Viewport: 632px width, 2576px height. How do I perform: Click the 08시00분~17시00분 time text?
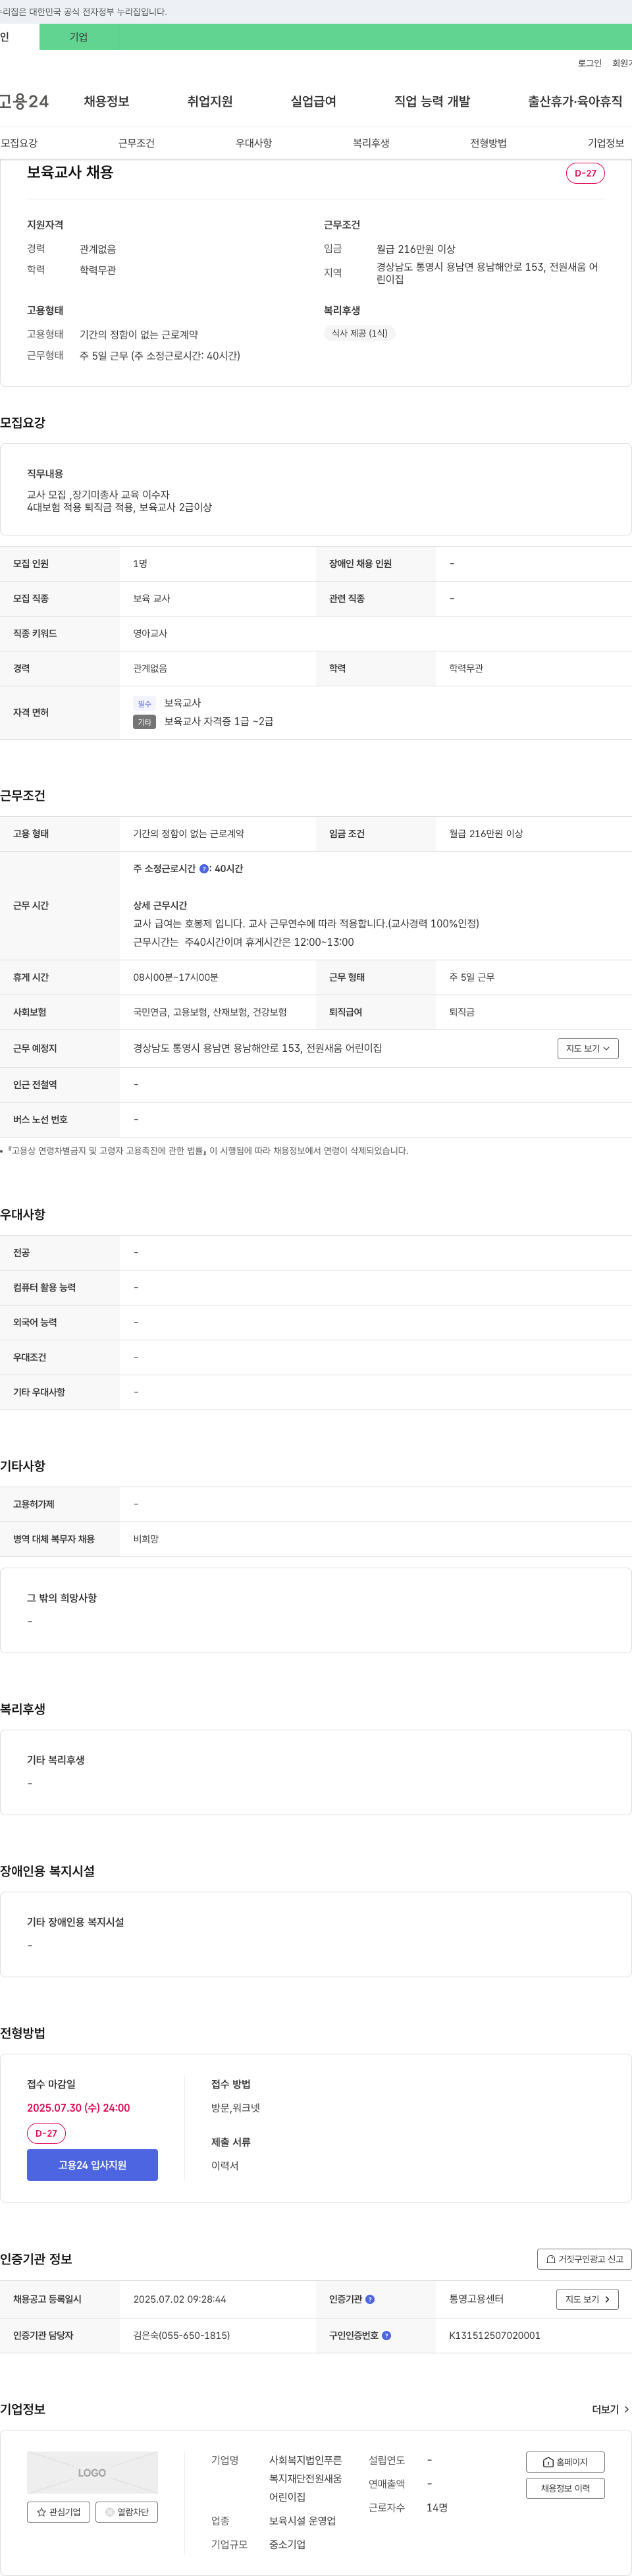(x=175, y=977)
